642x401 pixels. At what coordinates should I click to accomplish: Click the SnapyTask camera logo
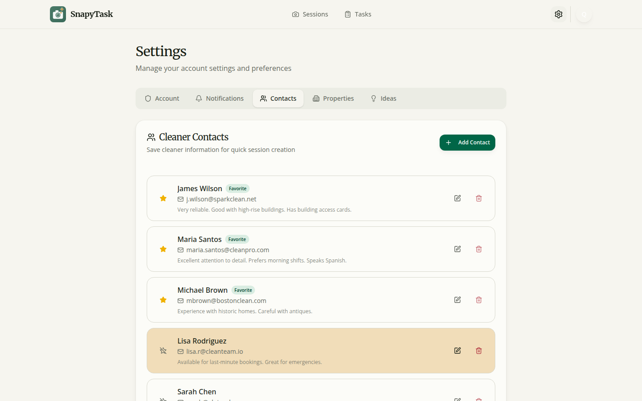(58, 14)
